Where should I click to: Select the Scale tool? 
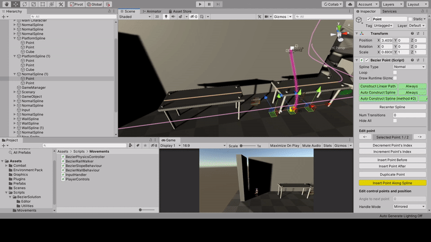click(33, 4)
